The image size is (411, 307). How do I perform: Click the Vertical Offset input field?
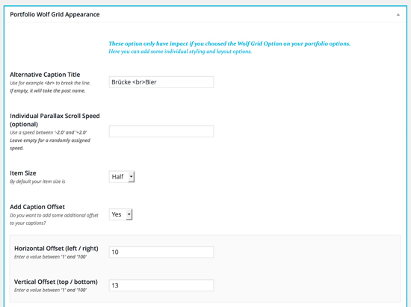pyautogui.click(x=161, y=285)
